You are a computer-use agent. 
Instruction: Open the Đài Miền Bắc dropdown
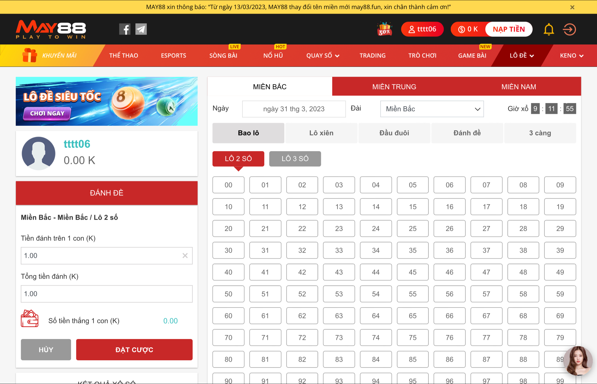[432, 109]
